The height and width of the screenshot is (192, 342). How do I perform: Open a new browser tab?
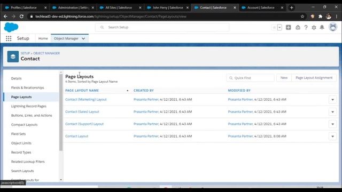[292, 7]
